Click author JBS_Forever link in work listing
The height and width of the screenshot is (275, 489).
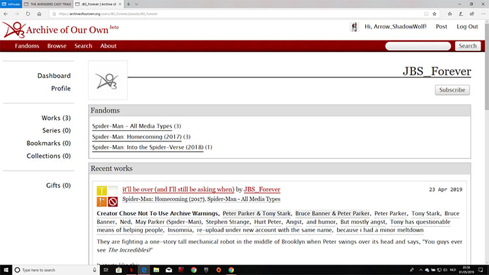tap(262, 189)
